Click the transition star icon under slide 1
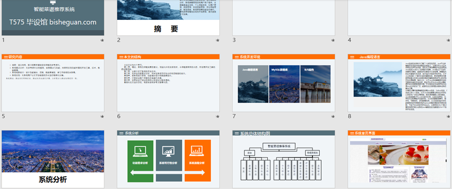Screen dimensions: 452x189 tap(102, 41)
